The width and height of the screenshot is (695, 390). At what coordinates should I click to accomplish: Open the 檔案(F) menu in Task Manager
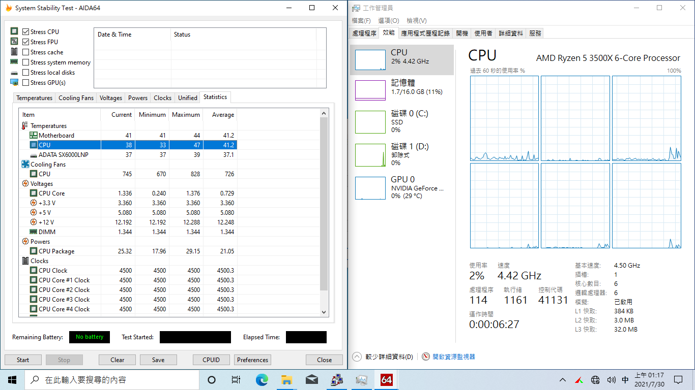click(361, 21)
